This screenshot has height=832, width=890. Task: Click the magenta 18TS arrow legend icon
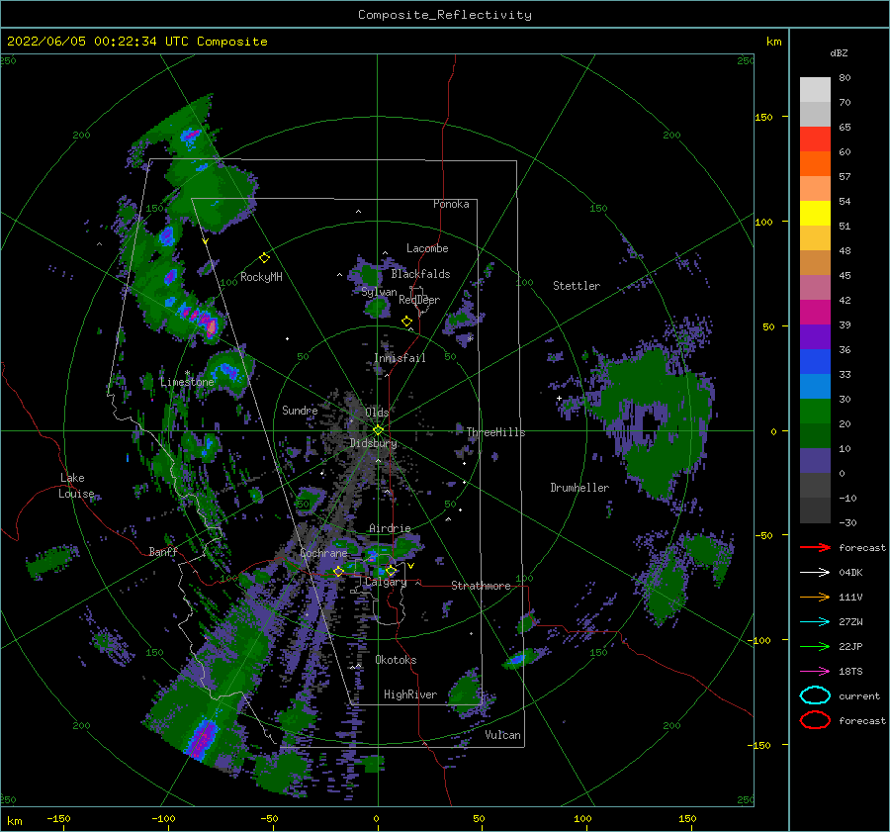click(815, 672)
